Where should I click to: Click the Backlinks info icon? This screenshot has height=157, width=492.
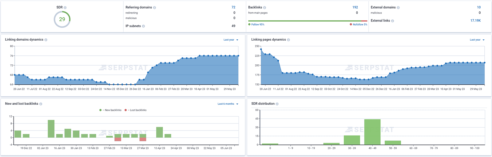pos(264,7)
